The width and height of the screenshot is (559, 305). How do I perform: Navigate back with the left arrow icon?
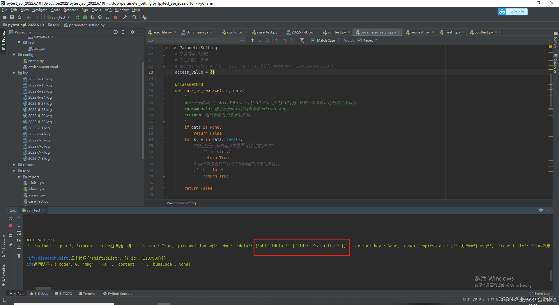coord(29,17)
